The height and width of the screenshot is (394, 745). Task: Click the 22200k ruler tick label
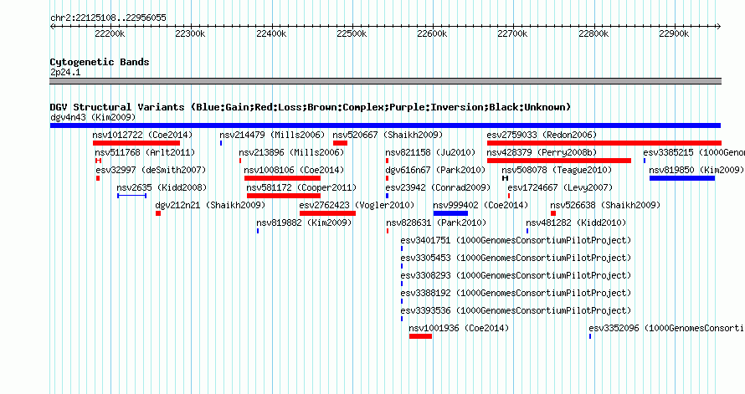click(110, 33)
